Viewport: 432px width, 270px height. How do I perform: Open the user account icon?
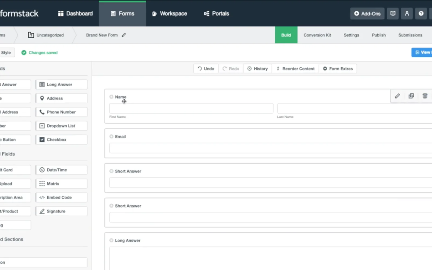[407, 13]
